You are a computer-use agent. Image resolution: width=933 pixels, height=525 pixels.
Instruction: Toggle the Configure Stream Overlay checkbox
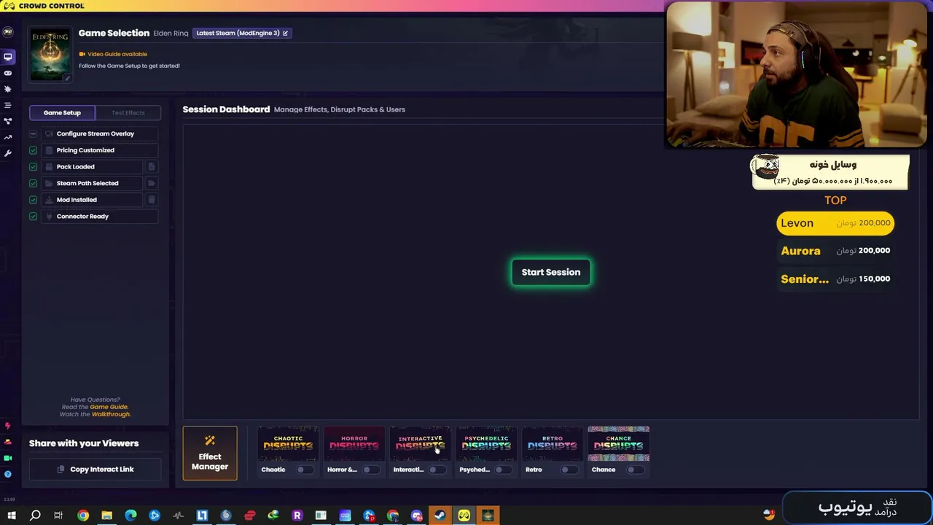[x=33, y=133]
